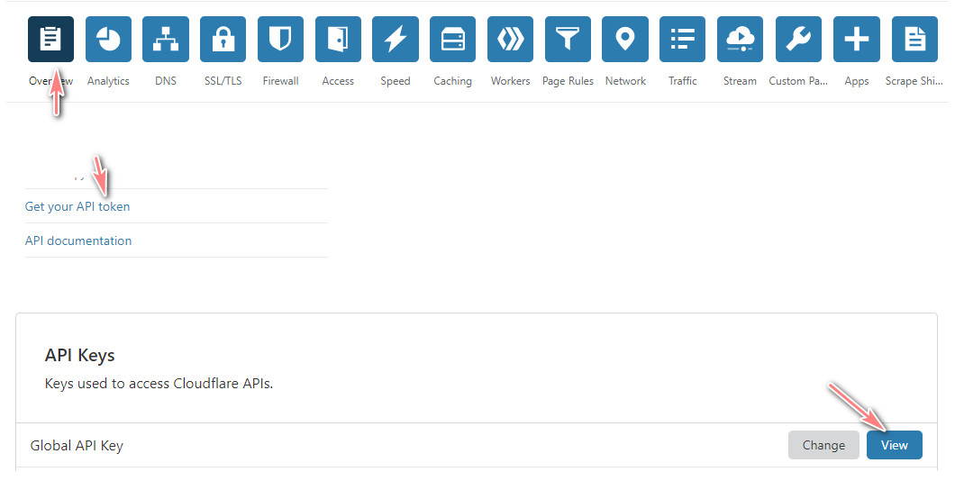Go to the Traffic list icon

coord(682,40)
